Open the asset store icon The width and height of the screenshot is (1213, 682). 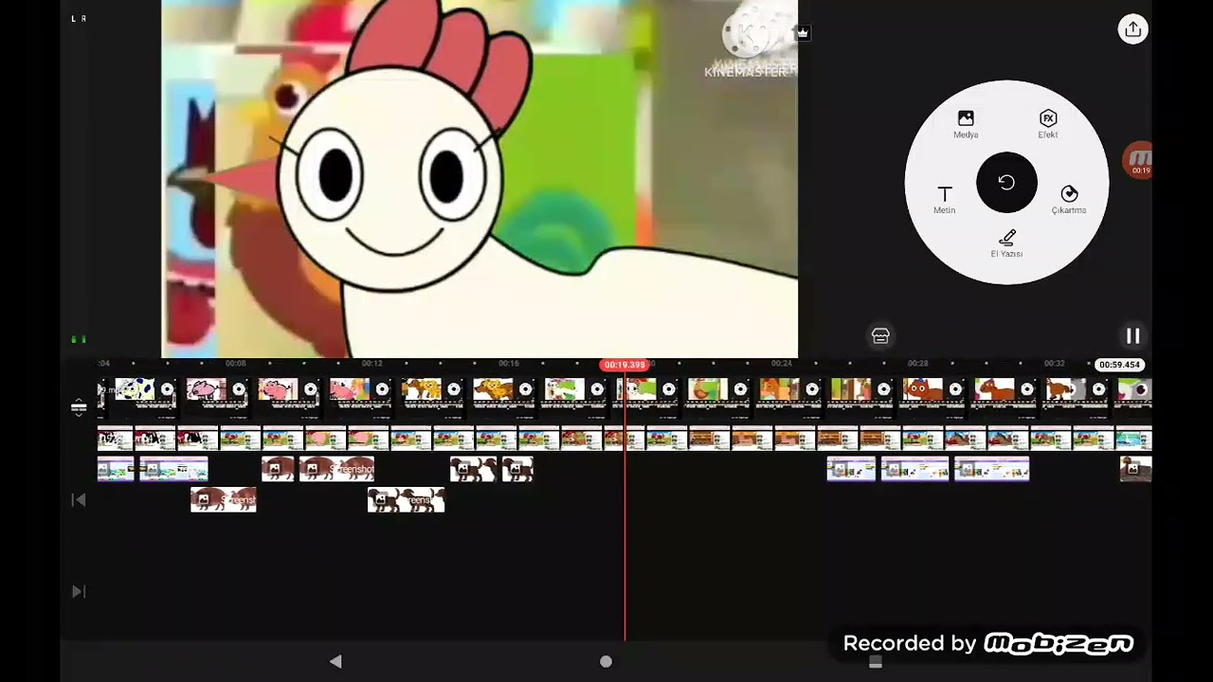pos(880,335)
